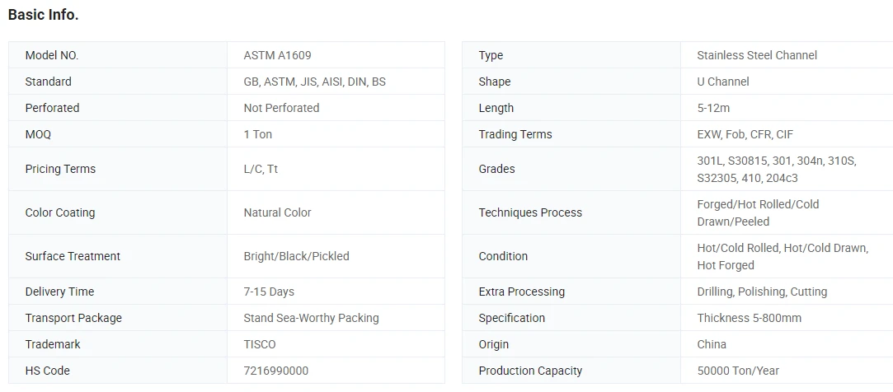Click the TISCO trademark value
Screen dimensions: 893x392
click(260, 344)
